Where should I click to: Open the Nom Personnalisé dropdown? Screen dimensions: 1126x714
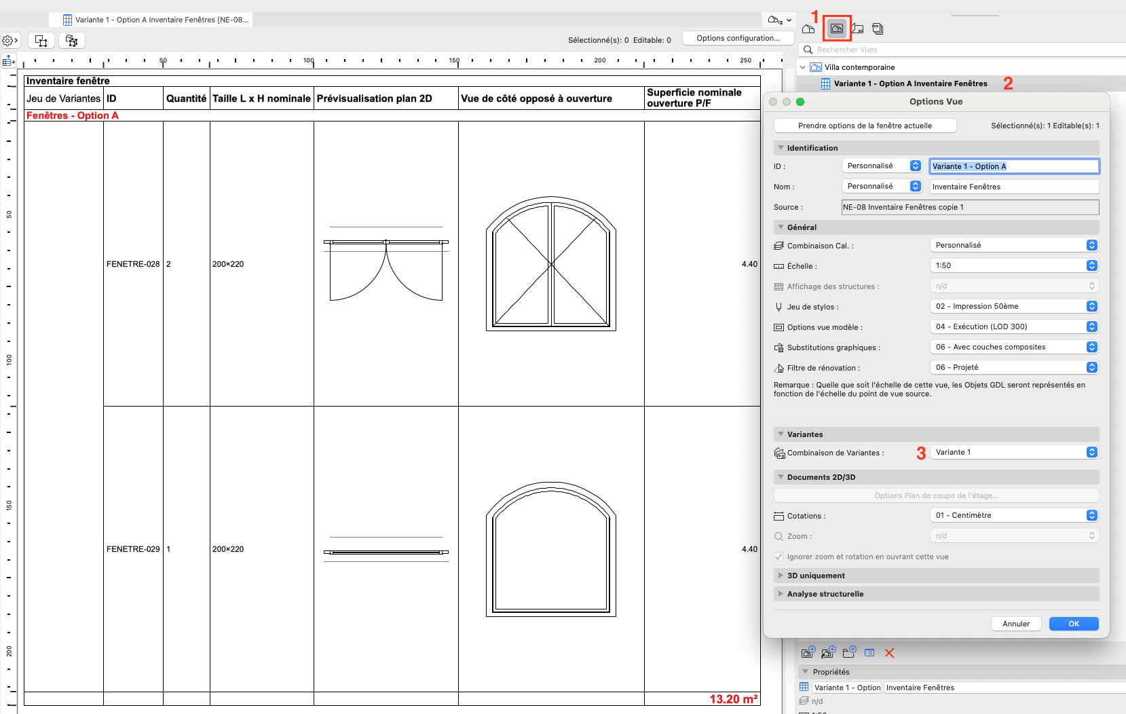click(882, 186)
